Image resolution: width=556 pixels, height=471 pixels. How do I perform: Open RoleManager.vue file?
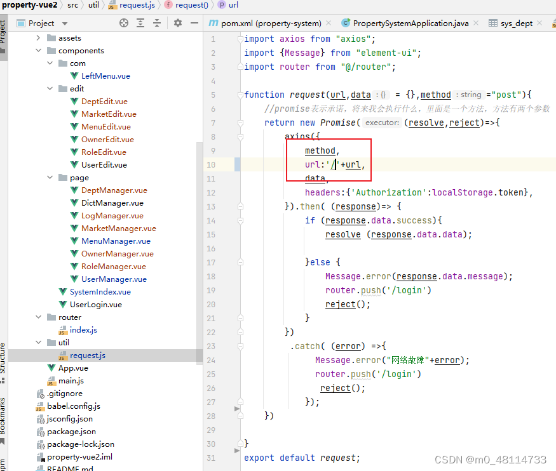click(114, 267)
